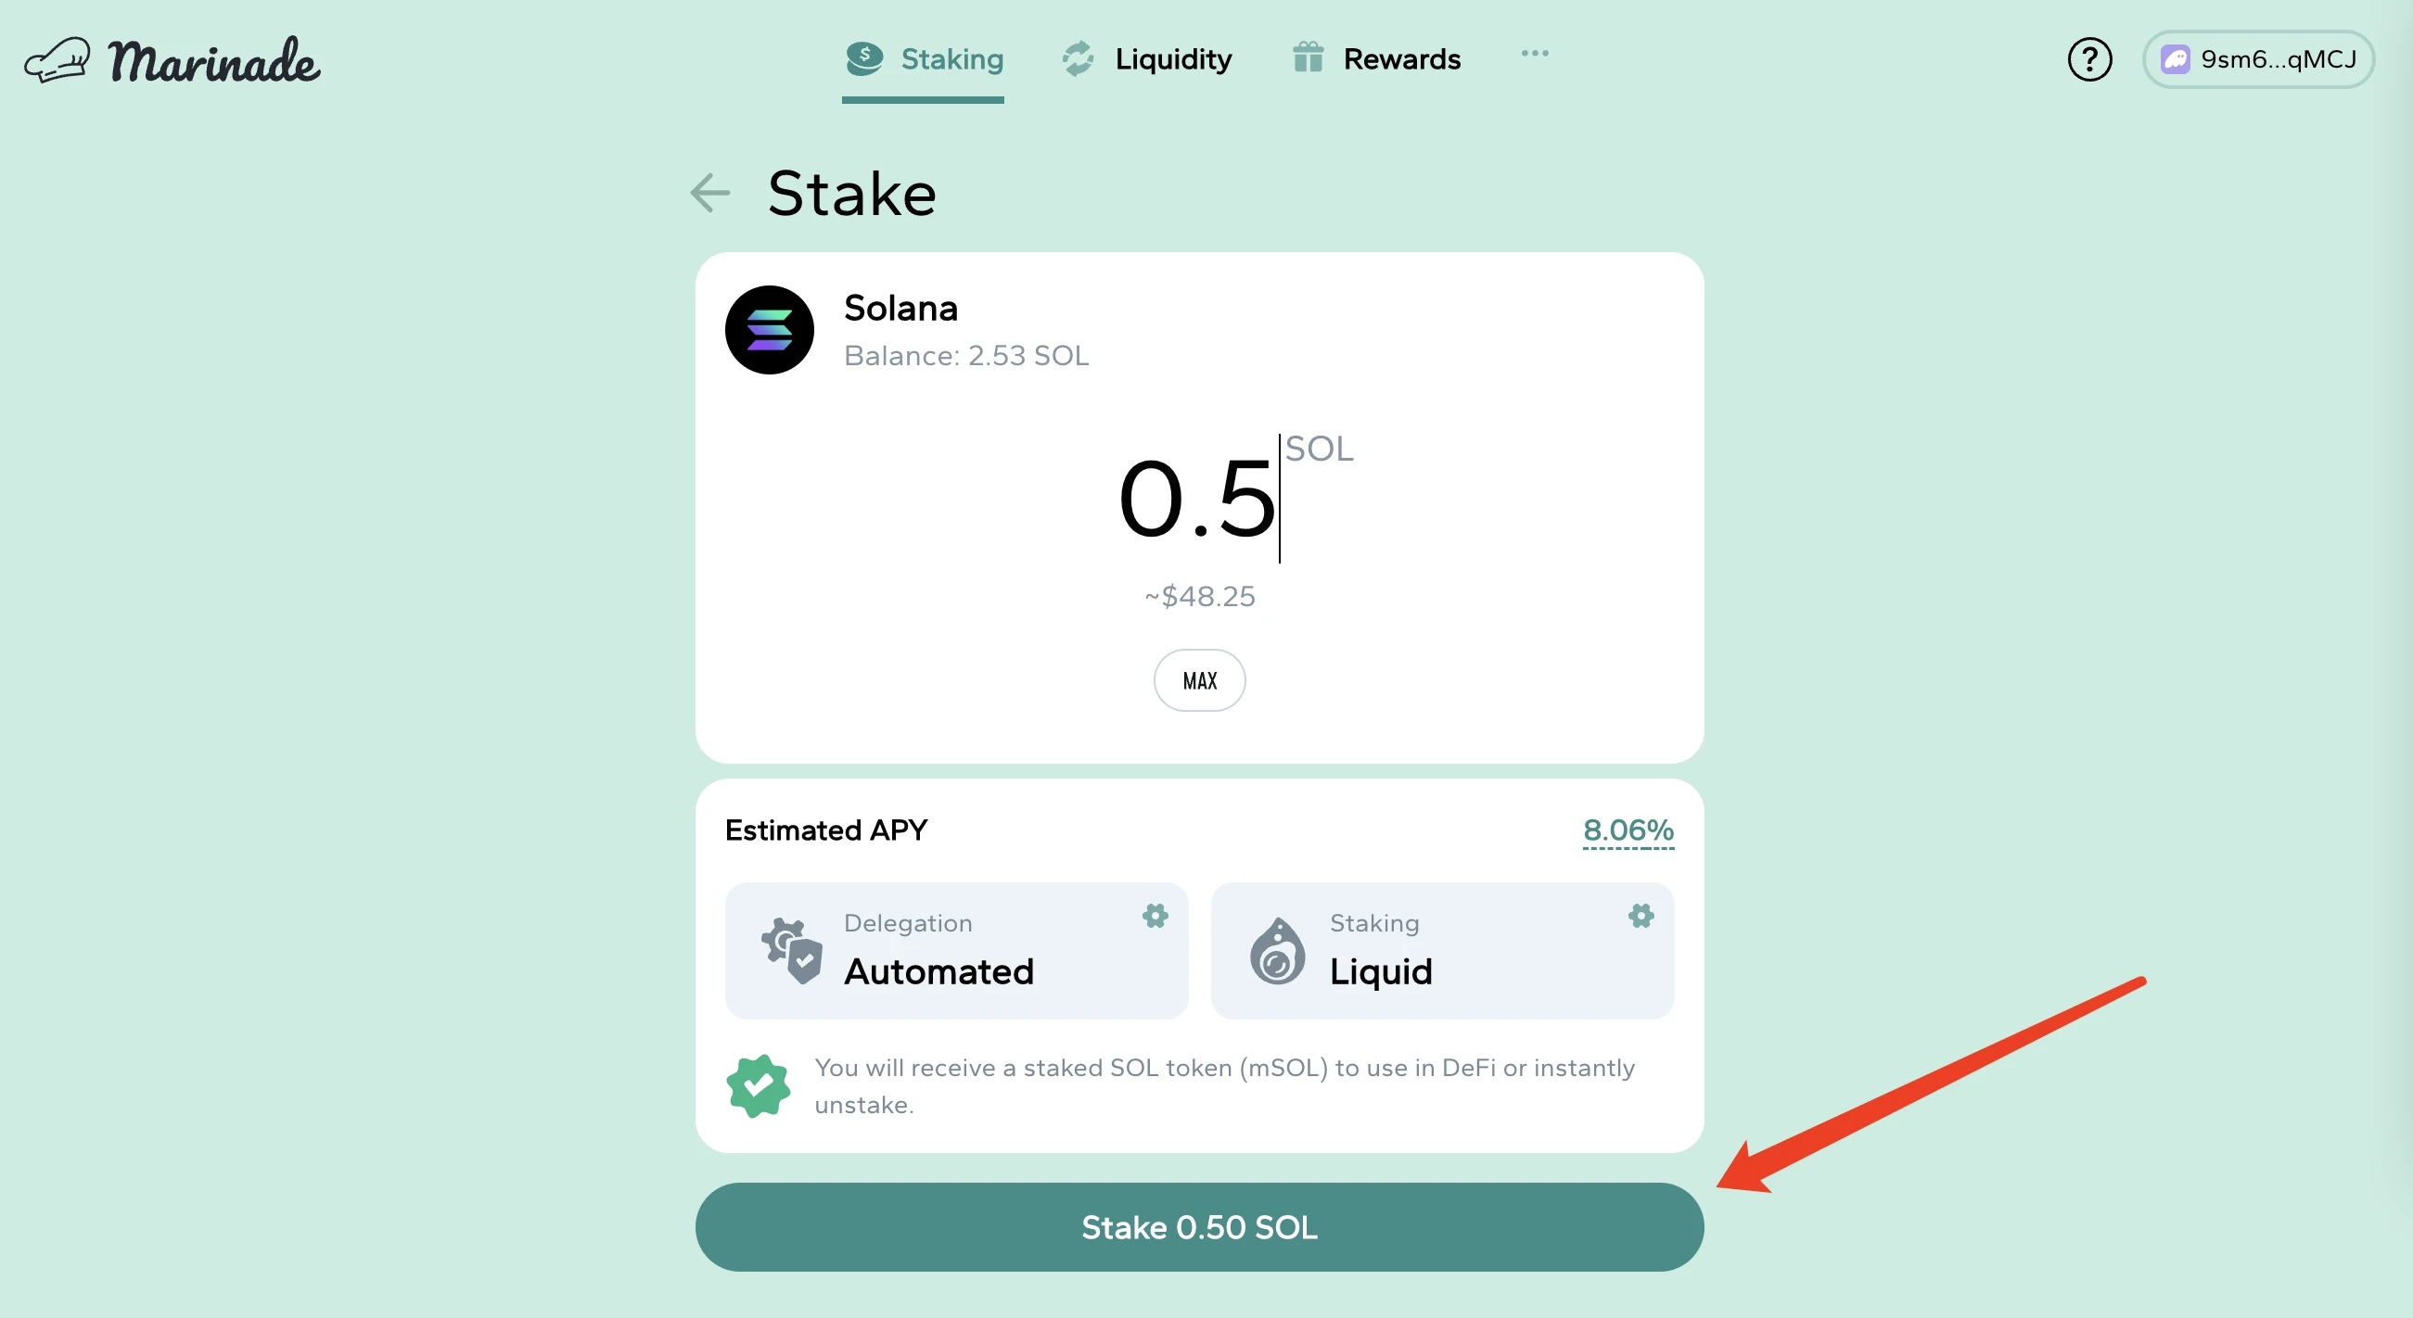Click the Marinade chef hat logo
Screen dimensions: 2413x1318
click(58, 61)
